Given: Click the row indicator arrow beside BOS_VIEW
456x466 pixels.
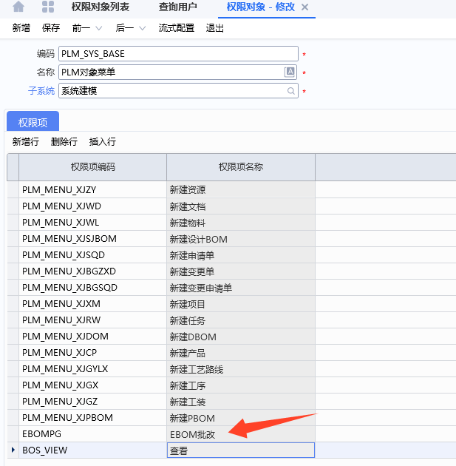Looking at the screenshot, I should coord(13,450).
